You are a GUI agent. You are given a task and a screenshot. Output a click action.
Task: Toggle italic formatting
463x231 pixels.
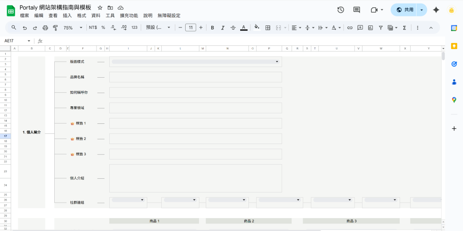(x=223, y=28)
